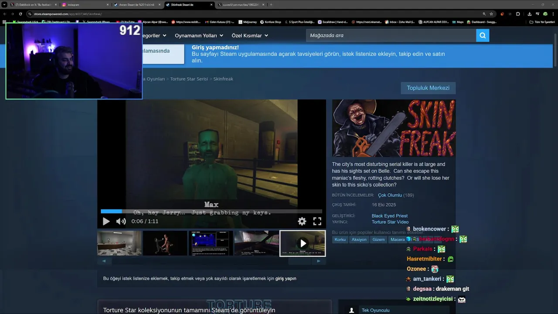
Task: Go back with the browser back arrow
Action: tap(5, 14)
